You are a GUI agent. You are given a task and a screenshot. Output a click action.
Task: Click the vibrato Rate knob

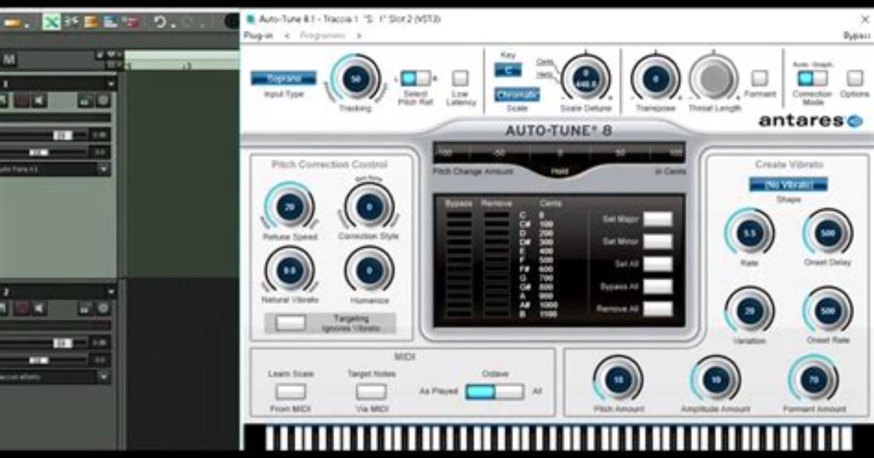(749, 233)
